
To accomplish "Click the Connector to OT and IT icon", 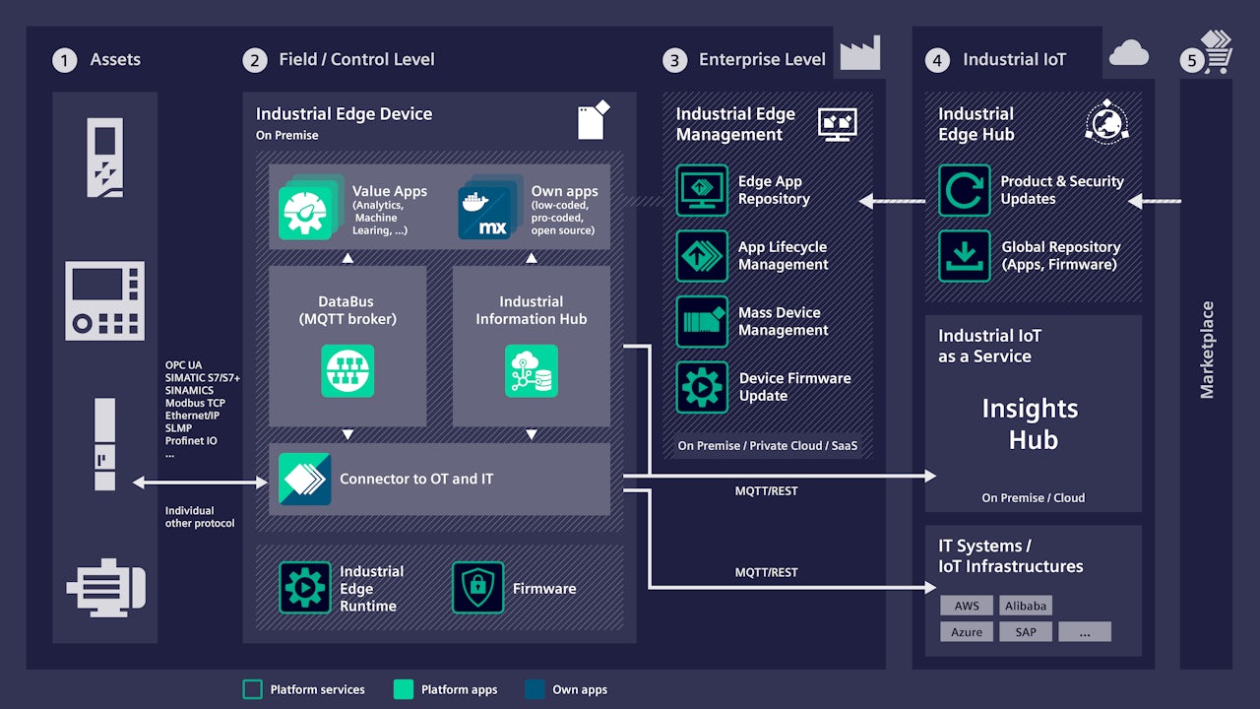I will point(305,480).
